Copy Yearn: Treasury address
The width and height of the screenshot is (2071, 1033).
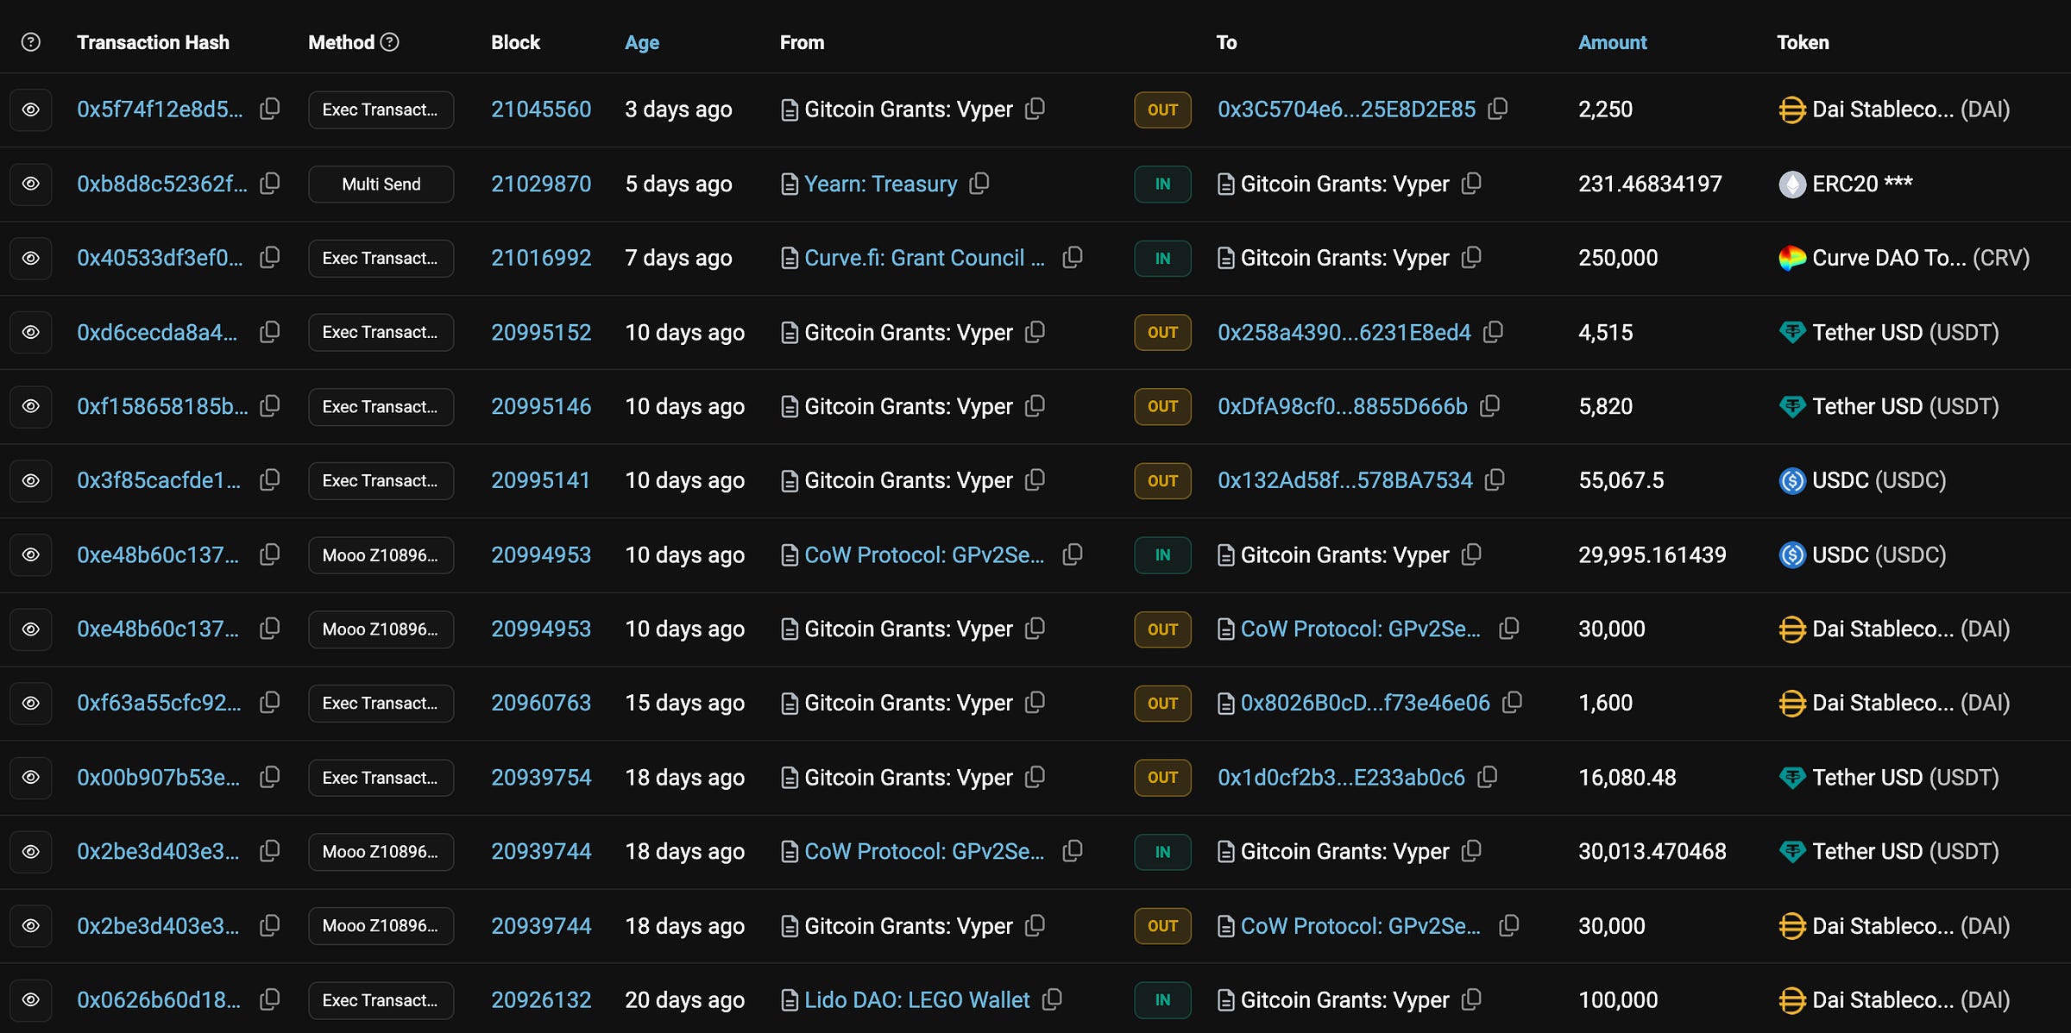979,183
